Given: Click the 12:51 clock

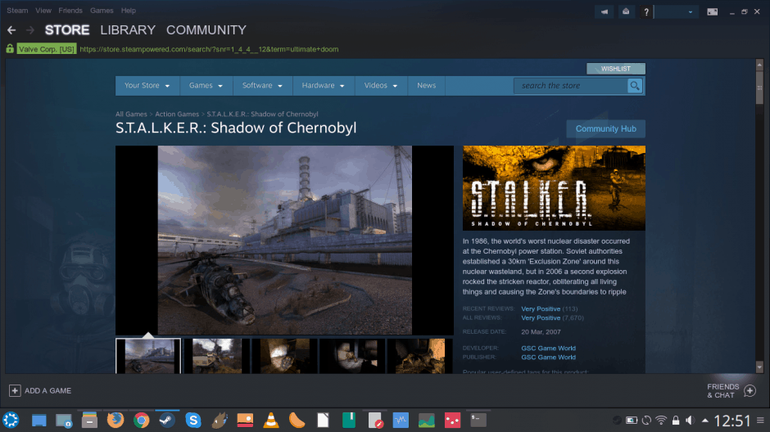Looking at the screenshot, I should point(731,421).
